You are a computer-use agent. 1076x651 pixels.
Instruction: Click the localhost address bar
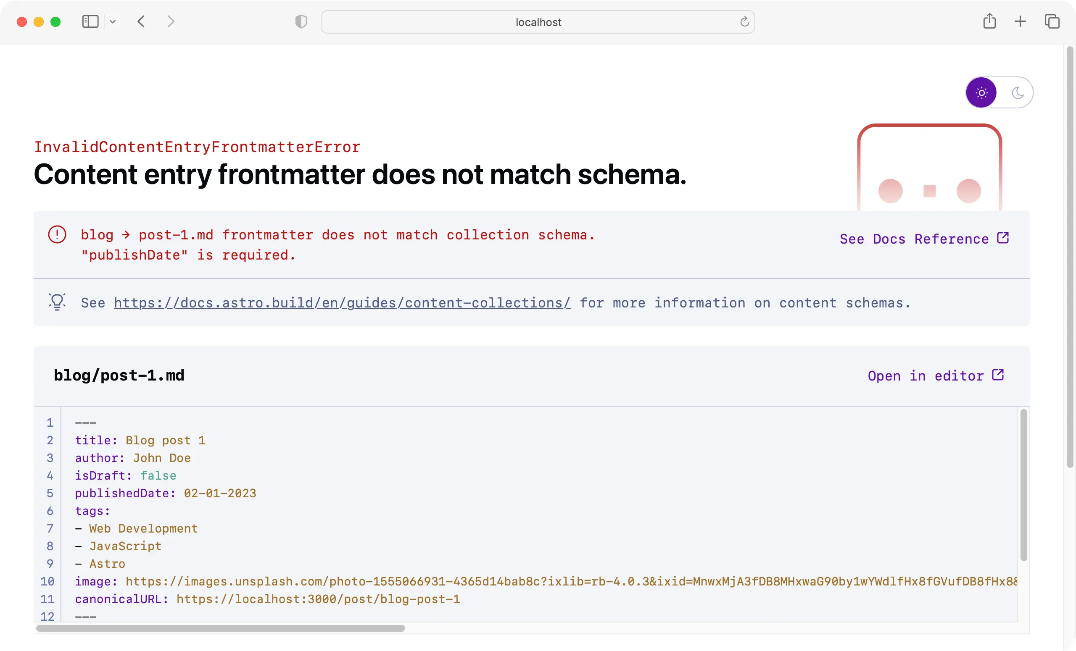[x=538, y=22]
